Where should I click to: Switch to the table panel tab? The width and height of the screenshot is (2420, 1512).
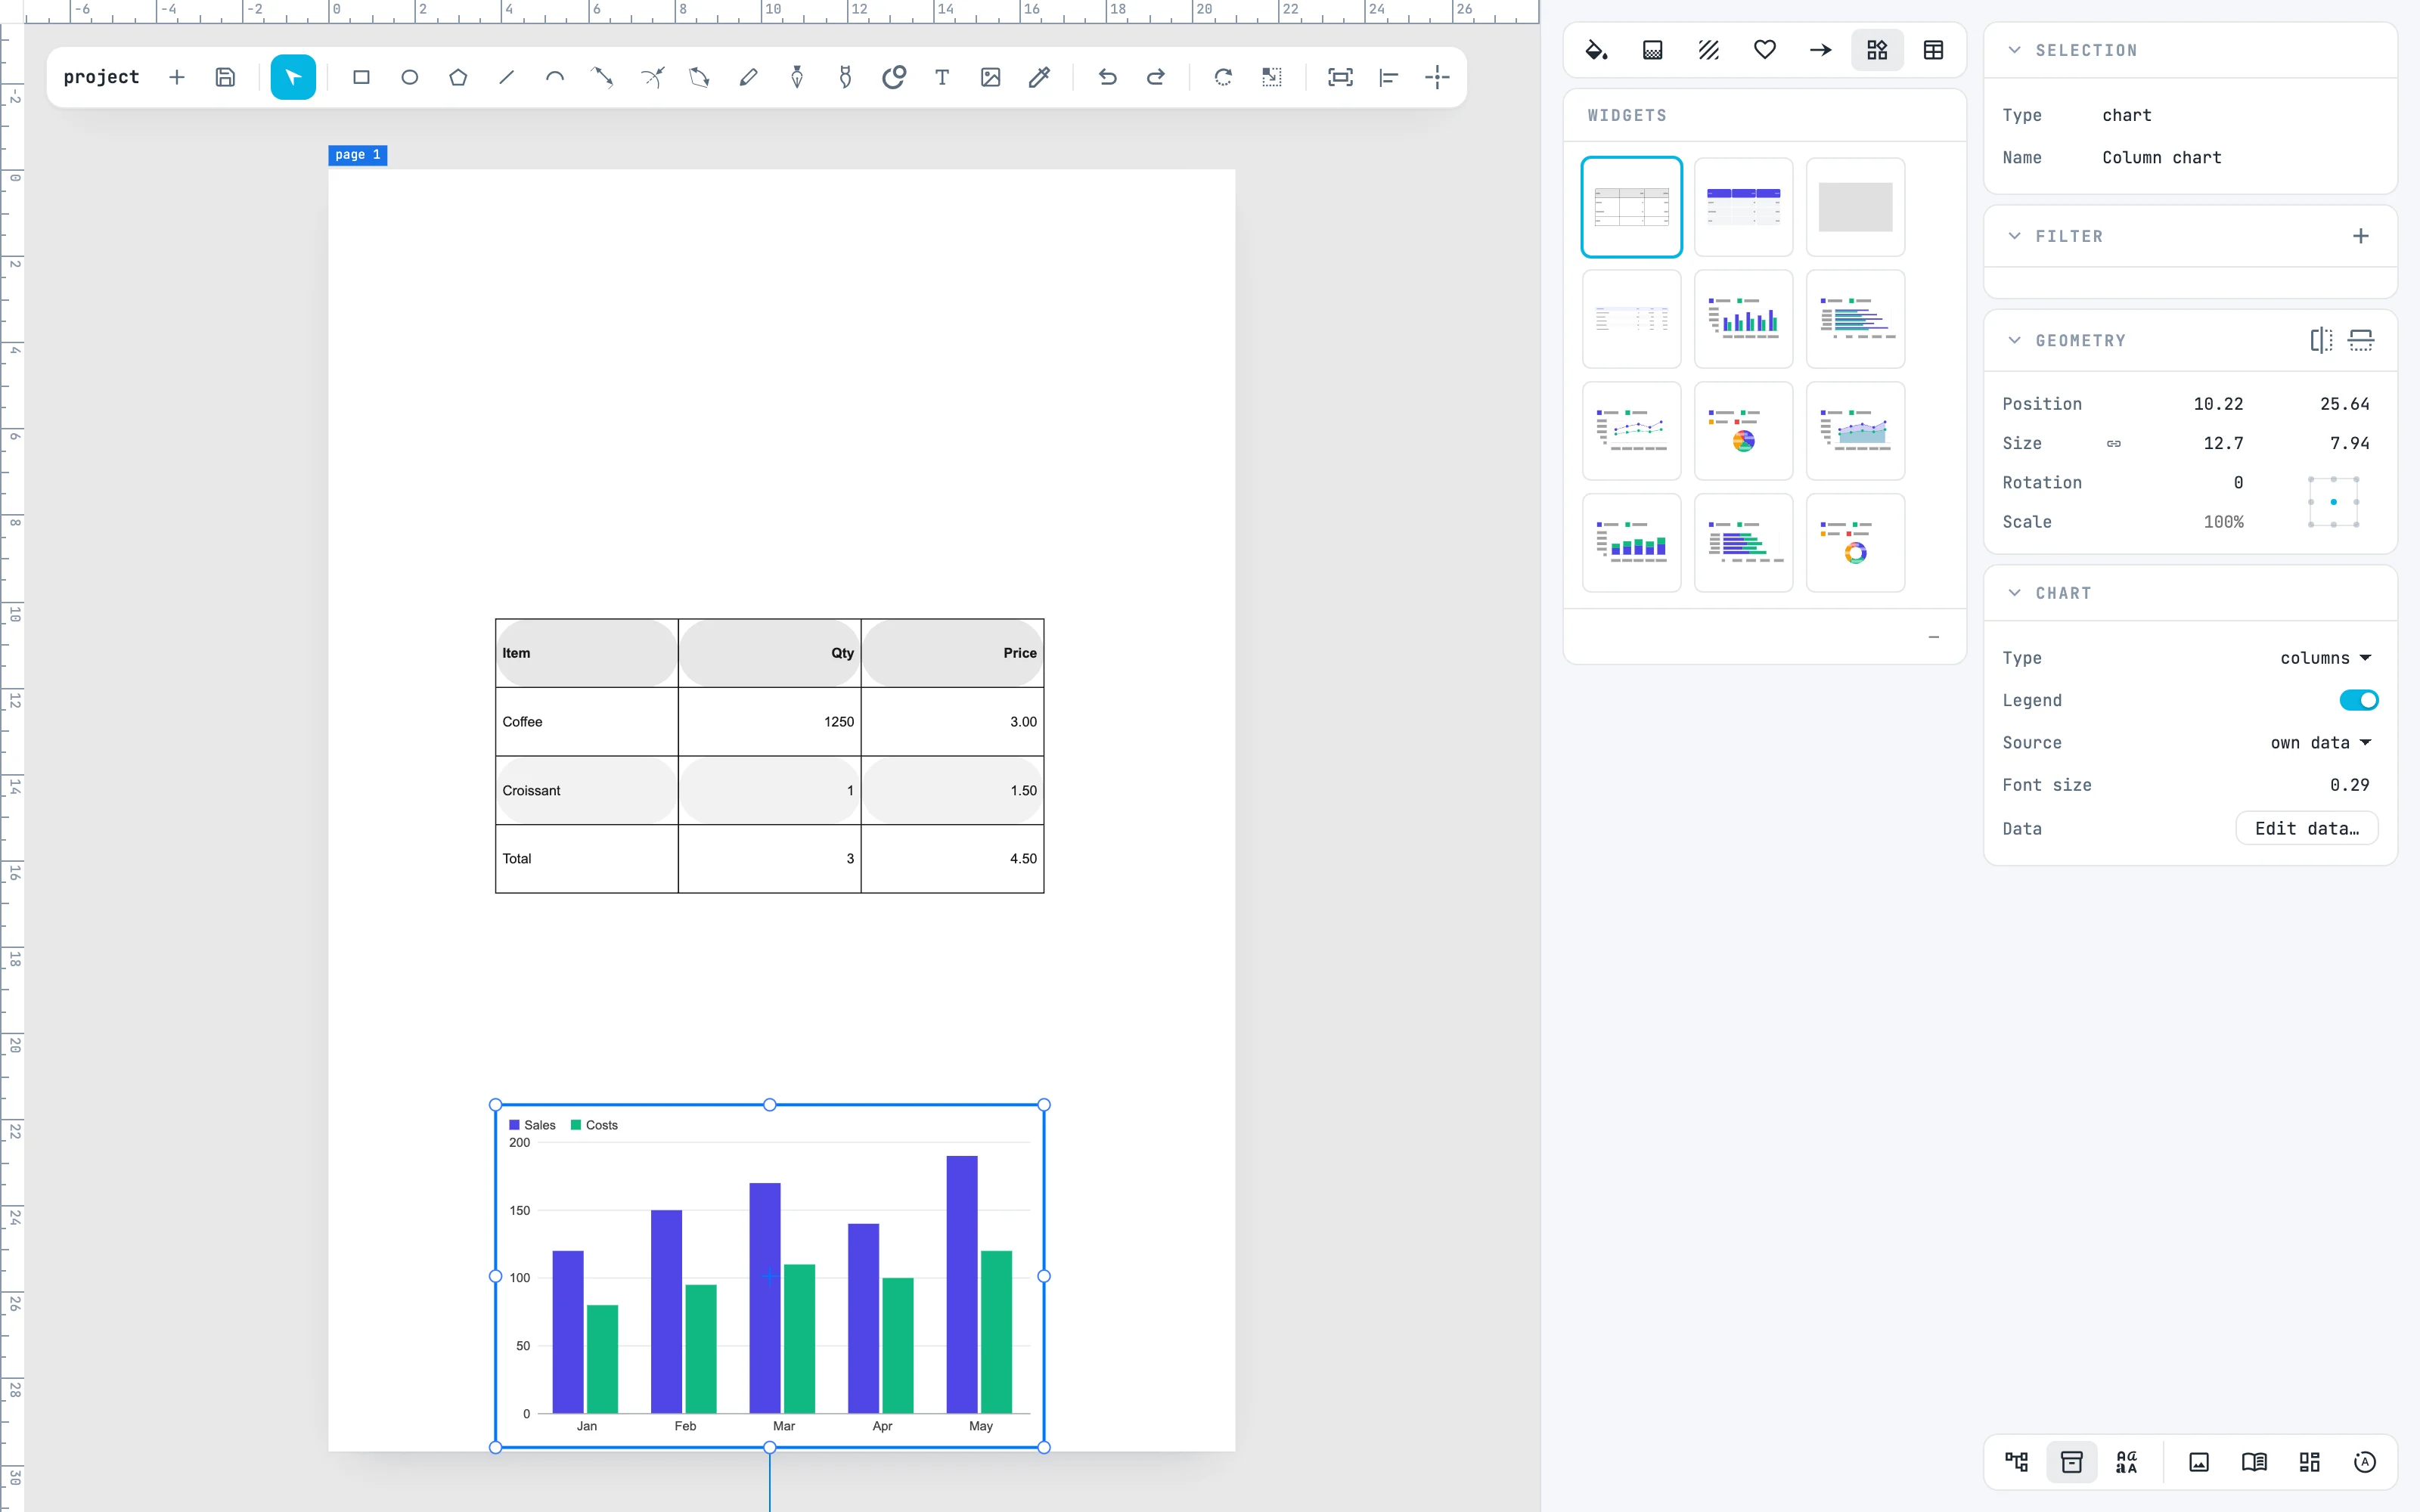(x=1933, y=50)
